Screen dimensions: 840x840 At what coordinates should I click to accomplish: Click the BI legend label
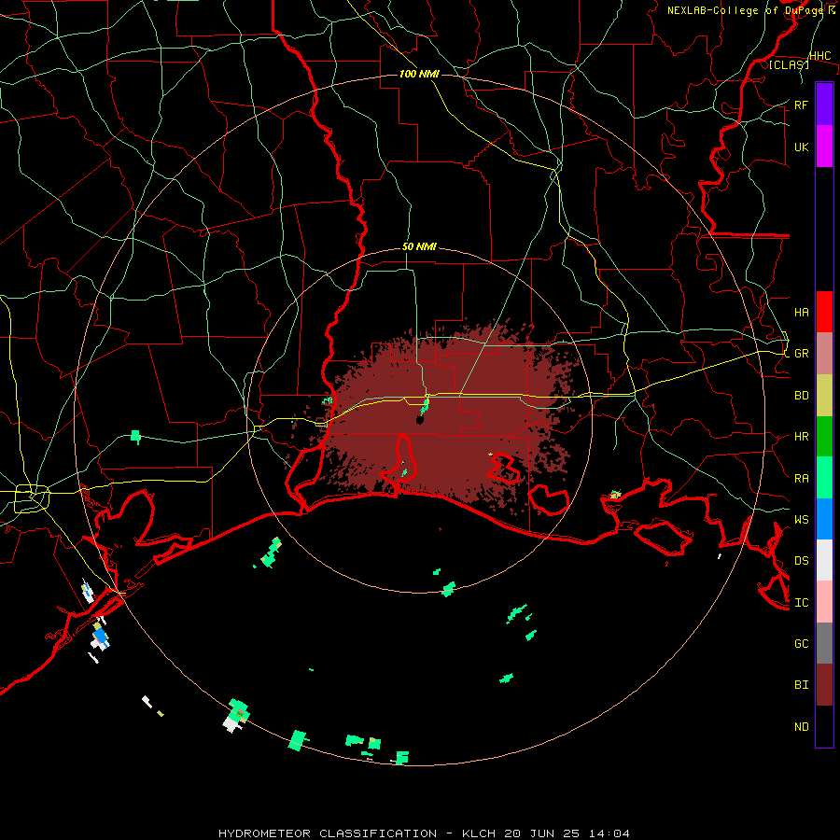point(801,685)
